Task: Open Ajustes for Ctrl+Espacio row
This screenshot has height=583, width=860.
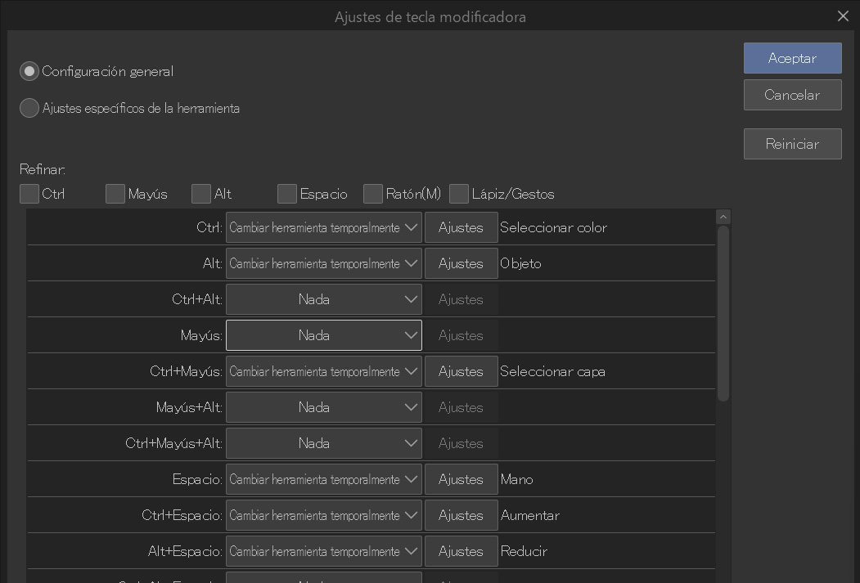Action: (x=461, y=515)
